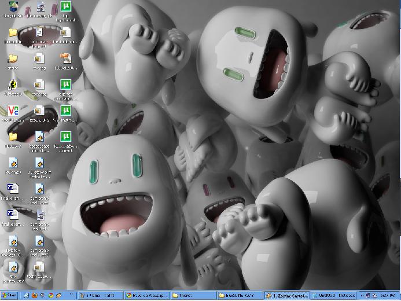Open the Recycle Bin desktop icon
The width and height of the screenshot is (401, 301).
coord(13,9)
